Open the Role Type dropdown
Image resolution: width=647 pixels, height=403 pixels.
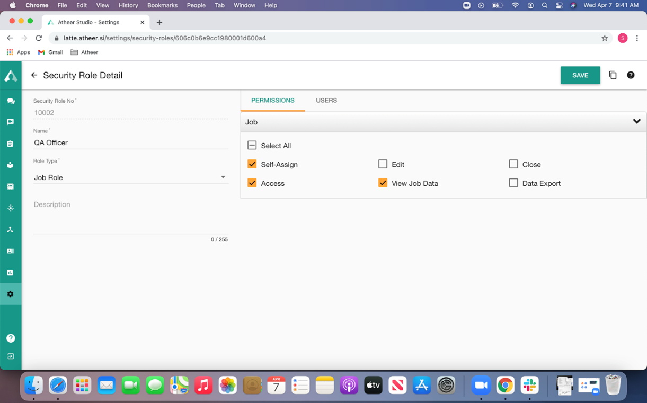tap(131, 177)
